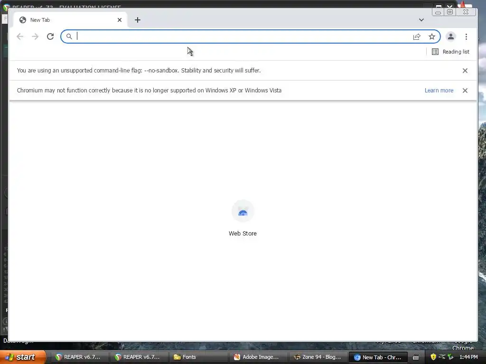Screen dimensions: 486x364
Task: Switch to the first REAPER taskbar button
Action: 79,357
